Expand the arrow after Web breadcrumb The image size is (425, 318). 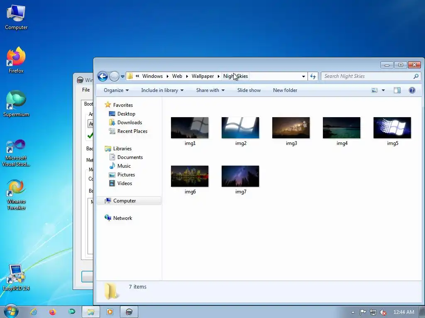(187, 77)
